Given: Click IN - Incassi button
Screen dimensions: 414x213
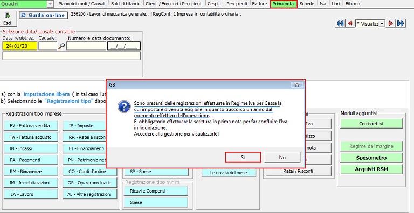Looking at the screenshot, I should click(x=31, y=148).
